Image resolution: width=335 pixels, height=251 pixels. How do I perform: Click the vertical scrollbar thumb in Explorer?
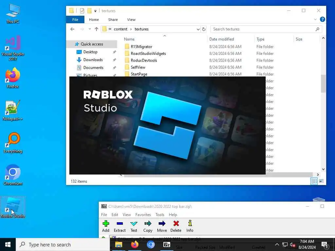coord(323,83)
